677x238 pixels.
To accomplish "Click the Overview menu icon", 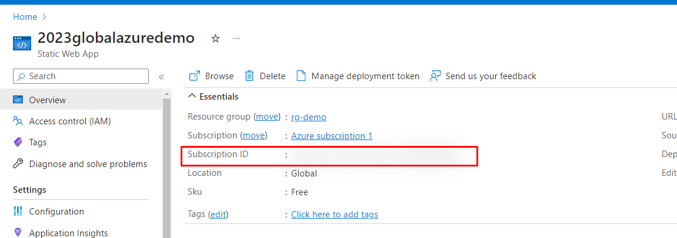I will tap(18, 100).
